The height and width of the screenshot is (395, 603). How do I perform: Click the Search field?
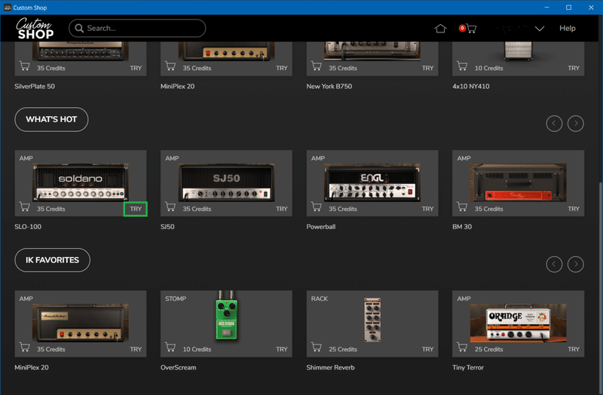click(137, 28)
